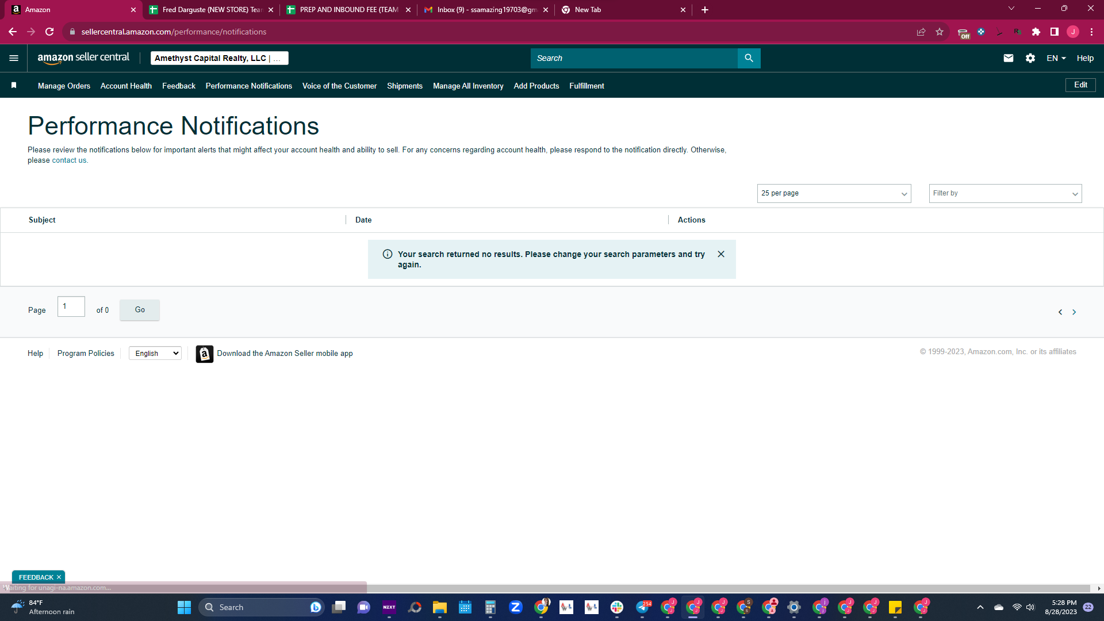Open Shipments in the navigation bar
The width and height of the screenshot is (1104, 621).
[x=405, y=86]
